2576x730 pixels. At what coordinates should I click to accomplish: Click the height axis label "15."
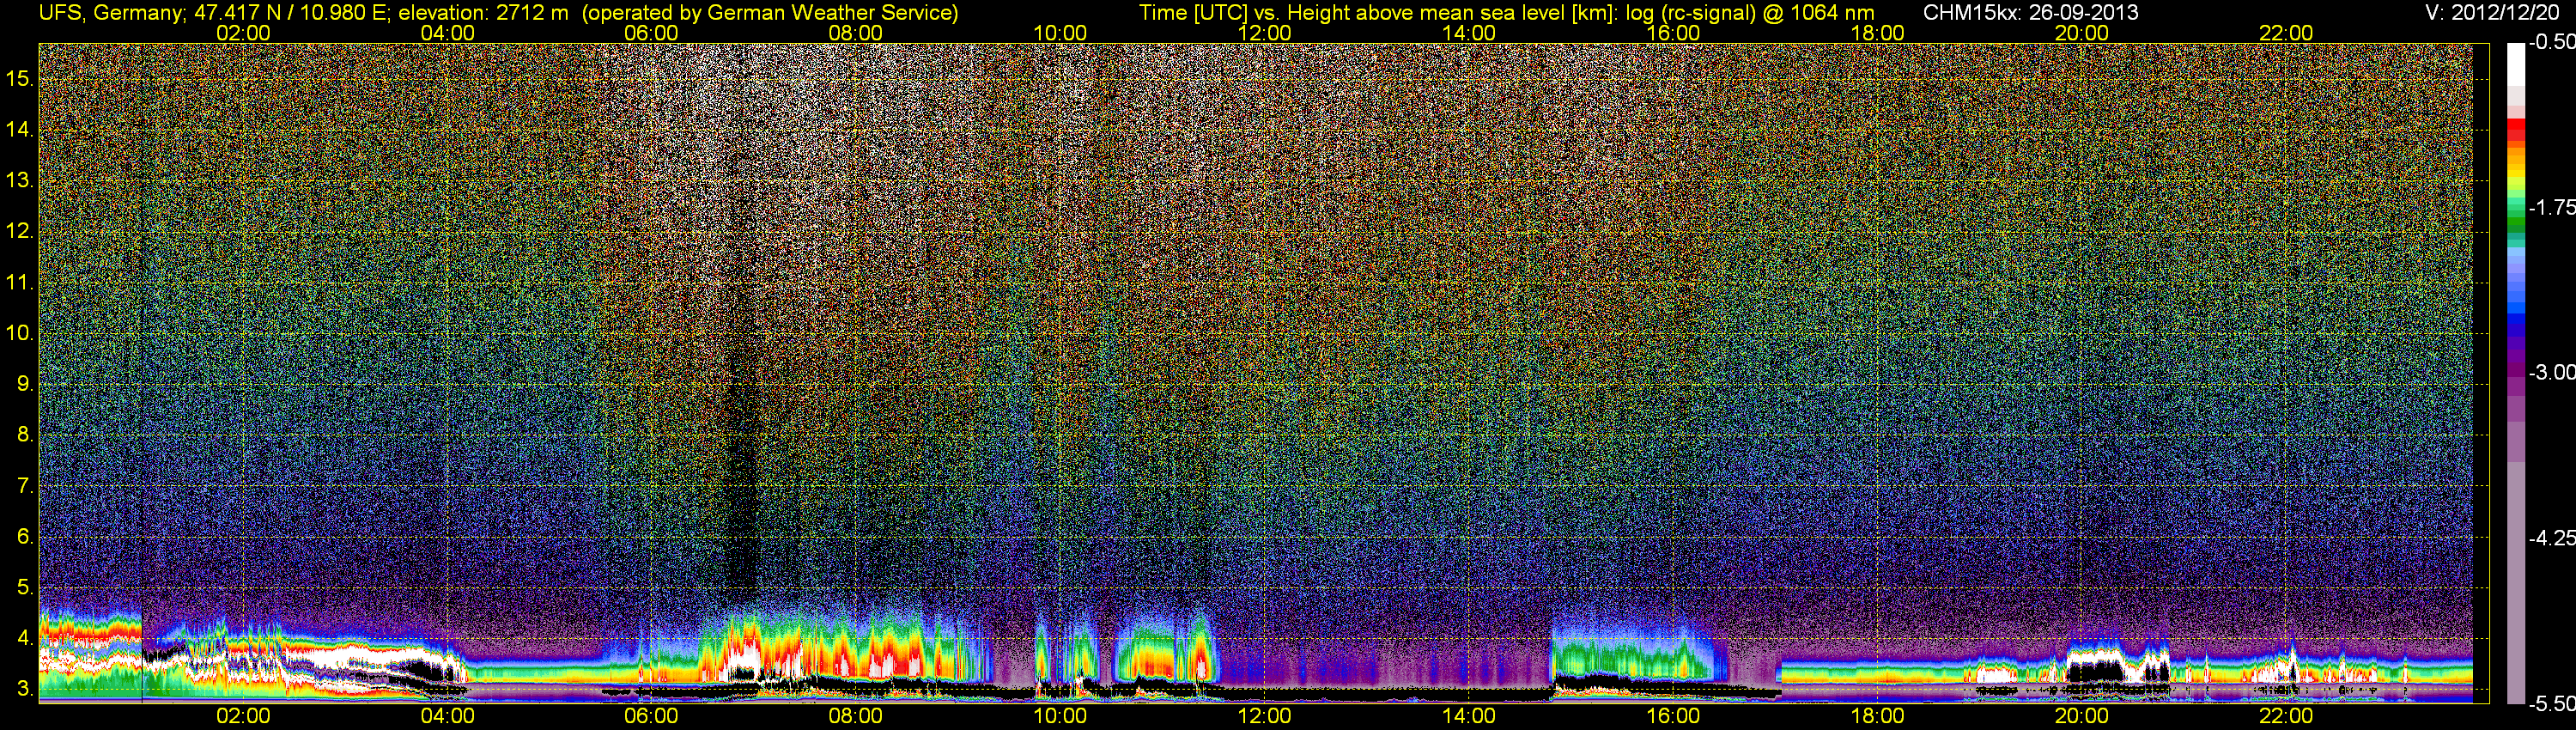click(20, 78)
